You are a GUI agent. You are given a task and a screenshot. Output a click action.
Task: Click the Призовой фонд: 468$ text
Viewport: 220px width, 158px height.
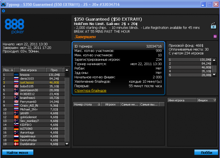coord(186,46)
